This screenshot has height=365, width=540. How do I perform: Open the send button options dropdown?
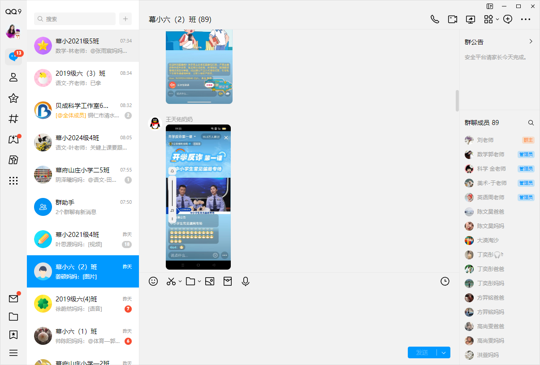pos(444,352)
